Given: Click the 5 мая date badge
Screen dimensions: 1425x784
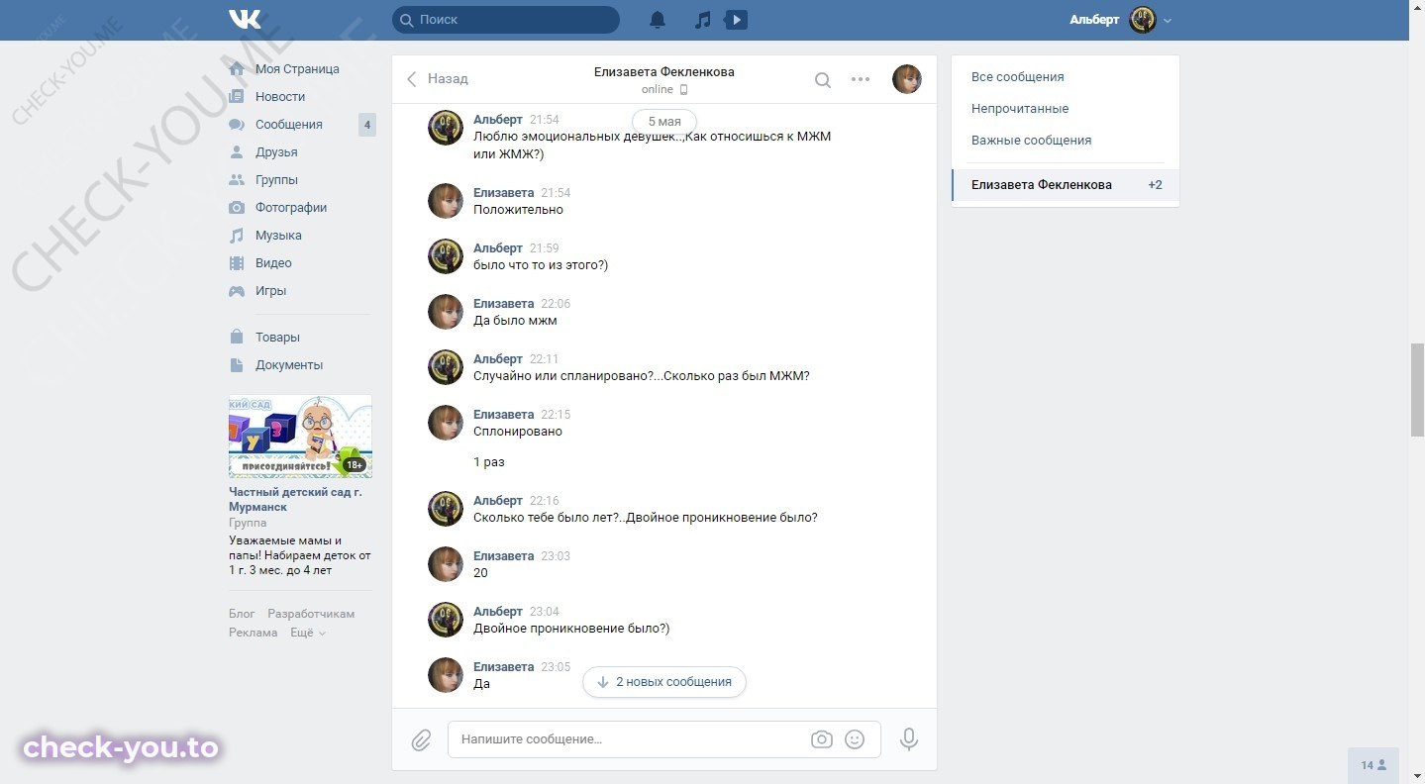Looking at the screenshot, I should coord(664,122).
